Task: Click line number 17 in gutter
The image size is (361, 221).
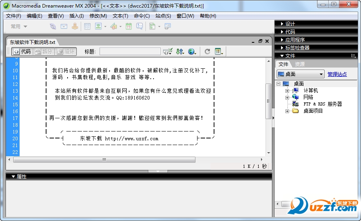Action: [15, 118]
